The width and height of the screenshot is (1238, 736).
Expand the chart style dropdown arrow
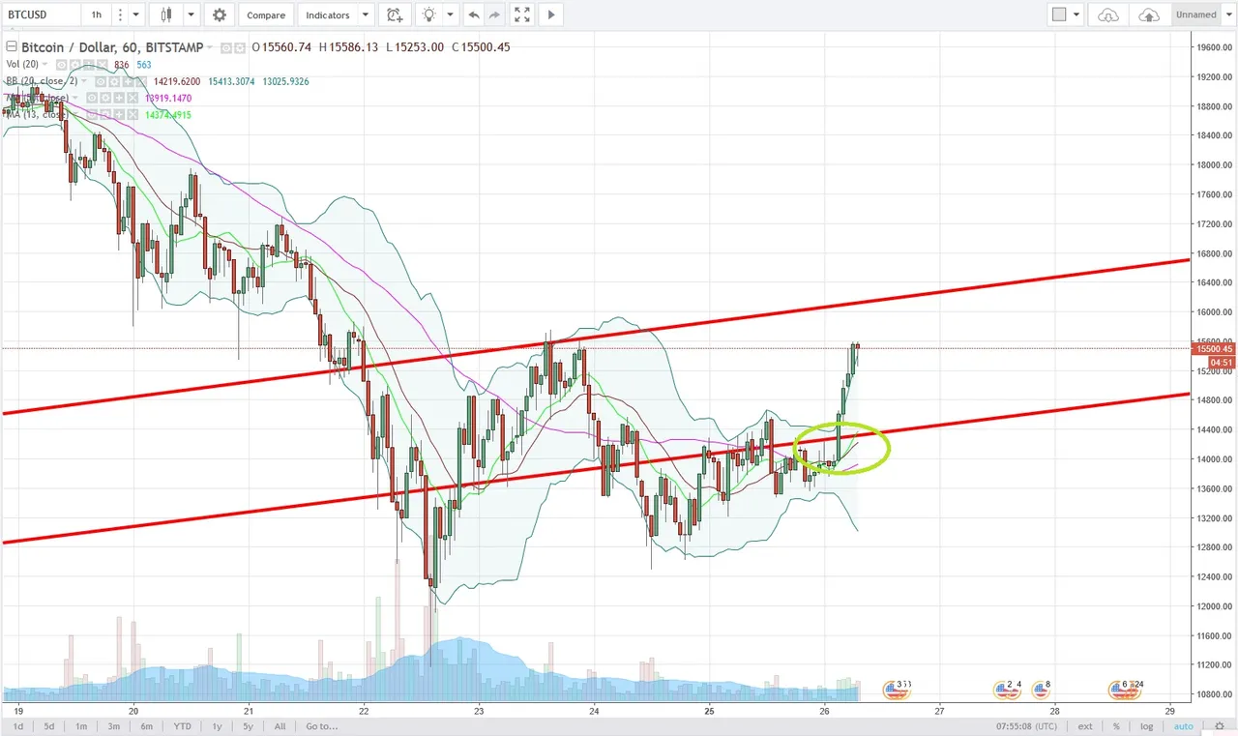click(x=191, y=15)
